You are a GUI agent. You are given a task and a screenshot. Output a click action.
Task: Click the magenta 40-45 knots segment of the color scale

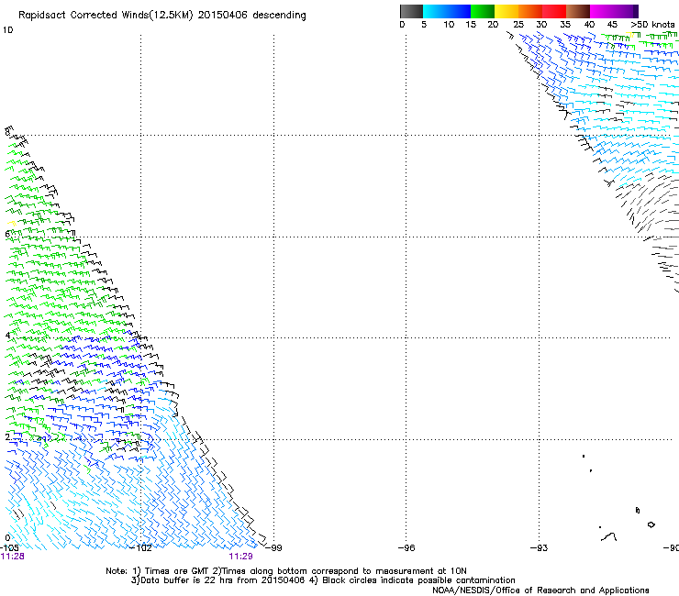click(x=602, y=11)
